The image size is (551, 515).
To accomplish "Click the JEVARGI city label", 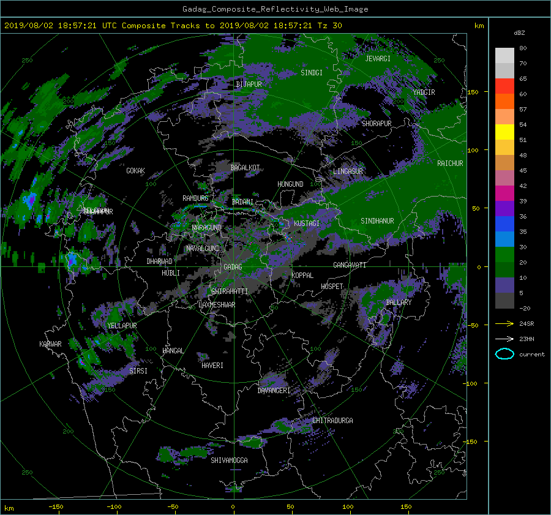I will (x=378, y=59).
